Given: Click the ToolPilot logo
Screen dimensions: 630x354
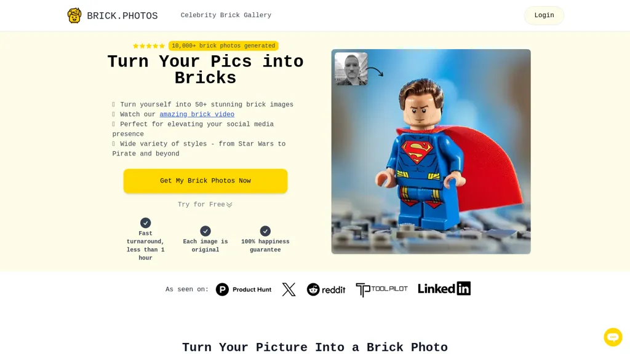Looking at the screenshot, I should click(381, 289).
